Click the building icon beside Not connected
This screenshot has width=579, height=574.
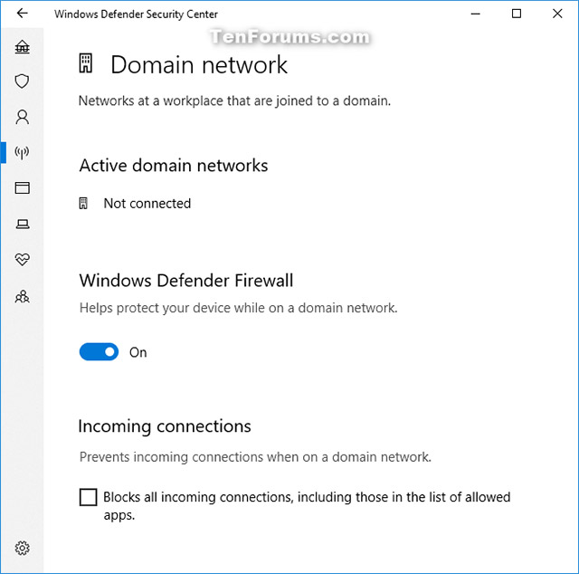(83, 204)
